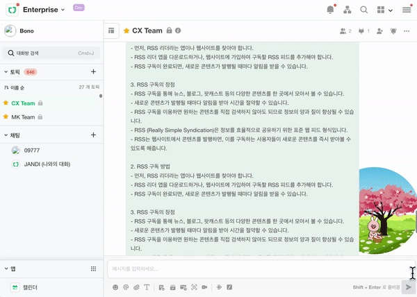
Task: Toggle the star on CX Team header
Action: 126,31
